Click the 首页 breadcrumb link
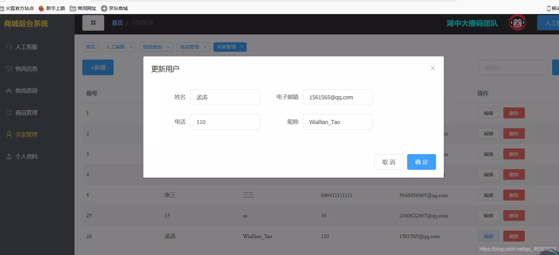Image resolution: width=559 pixels, height=255 pixels. (117, 23)
